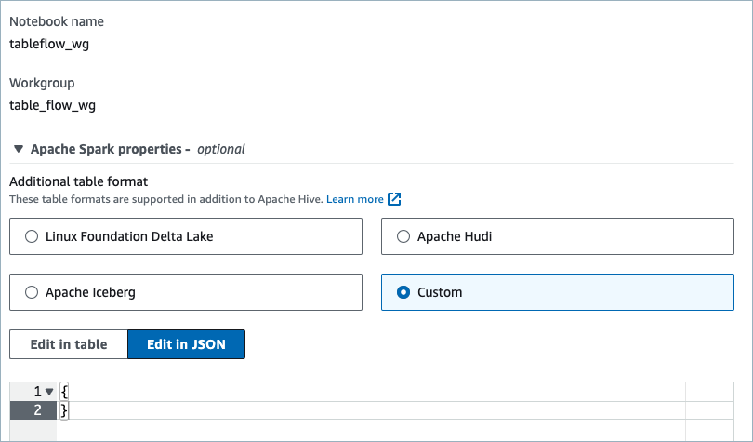Select the Custom table format option
This screenshot has width=753, height=442.
(403, 292)
